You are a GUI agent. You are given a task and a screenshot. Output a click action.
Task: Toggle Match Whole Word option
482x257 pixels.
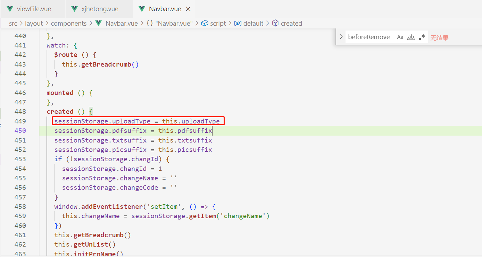pyautogui.click(x=411, y=37)
